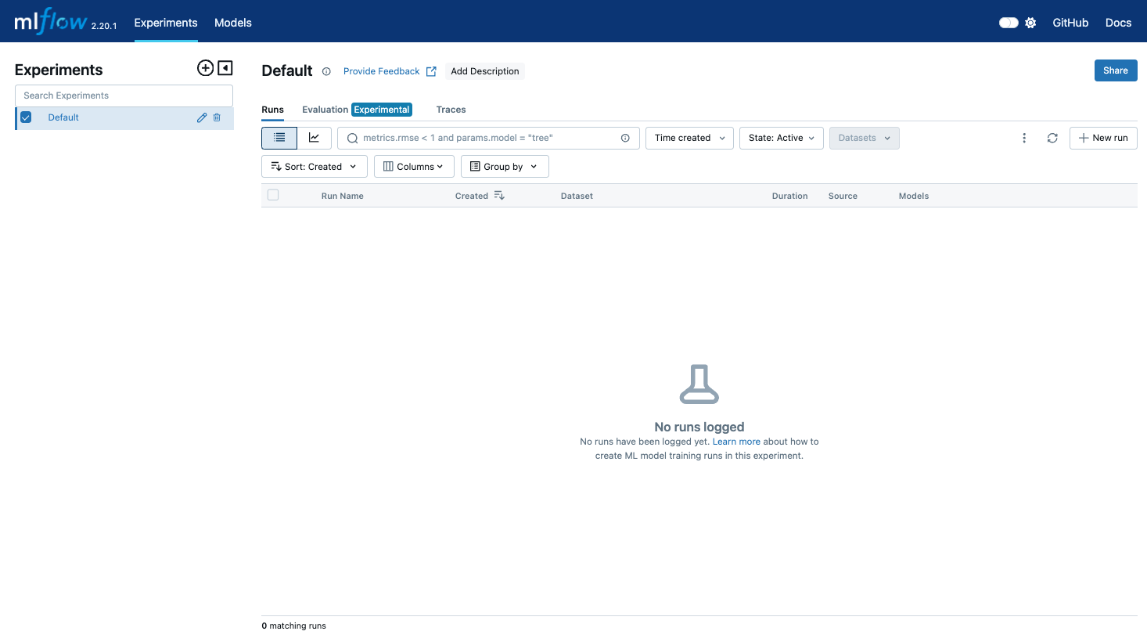Screen dimensions: 1147x642
Task: Click the Dataset column header
Action: (577, 196)
